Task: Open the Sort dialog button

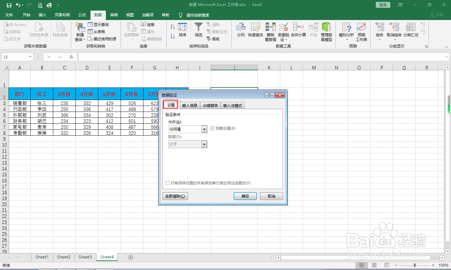Action: [183, 30]
